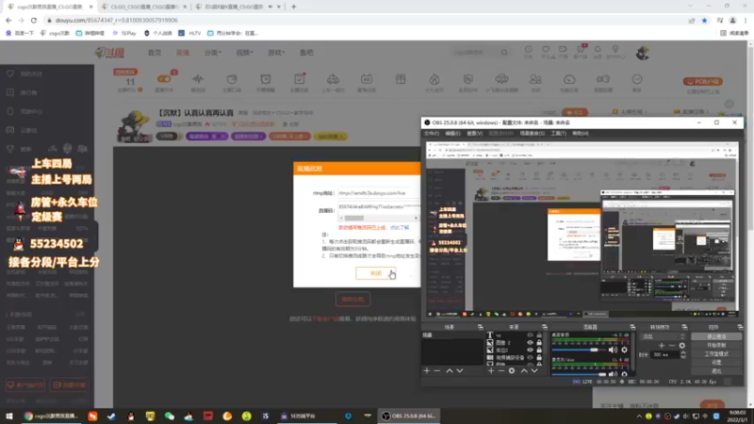
Task: Toggle lock on 图像 2 source
Action: pyautogui.click(x=539, y=343)
